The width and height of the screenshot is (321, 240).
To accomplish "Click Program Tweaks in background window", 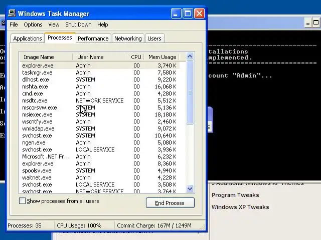I will pos(235,195).
